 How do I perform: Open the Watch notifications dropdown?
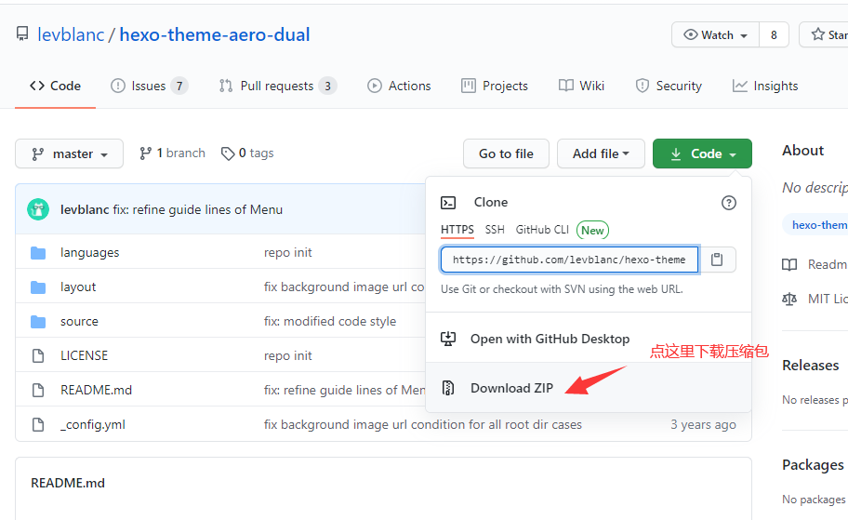(x=716, y=34)
